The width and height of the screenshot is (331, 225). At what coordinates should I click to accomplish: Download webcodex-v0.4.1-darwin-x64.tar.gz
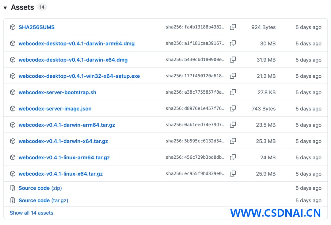pos(63,141)
